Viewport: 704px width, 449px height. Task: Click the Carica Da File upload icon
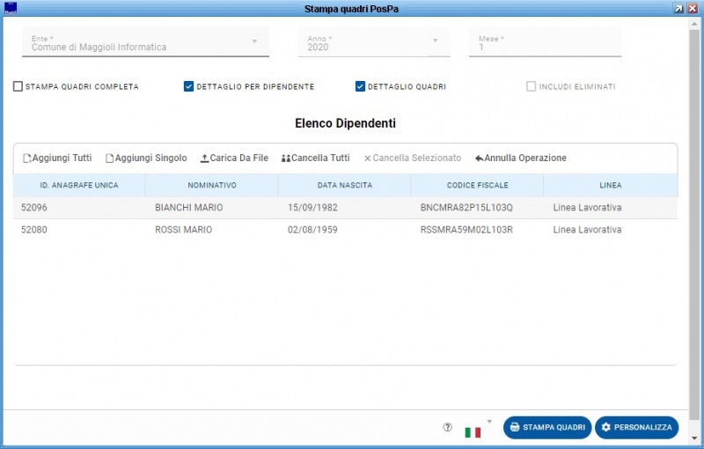coord(205,158)
